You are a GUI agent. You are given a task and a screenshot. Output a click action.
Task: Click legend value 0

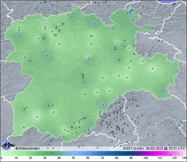(x=2, y=158)
